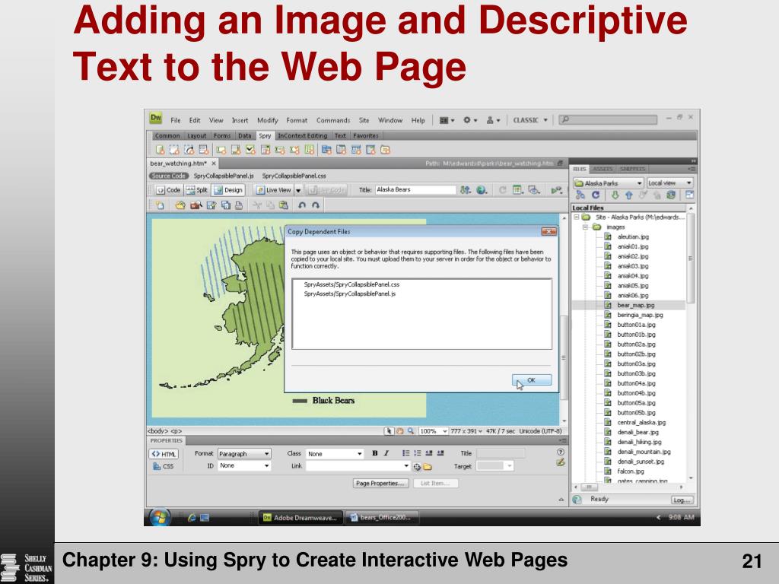Click the Log button in Files panel

point(682,500)
